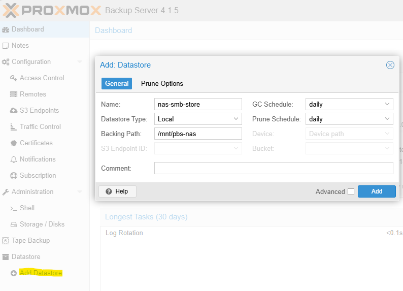Switch to the Prune Options tab

(x=162, y=83)
